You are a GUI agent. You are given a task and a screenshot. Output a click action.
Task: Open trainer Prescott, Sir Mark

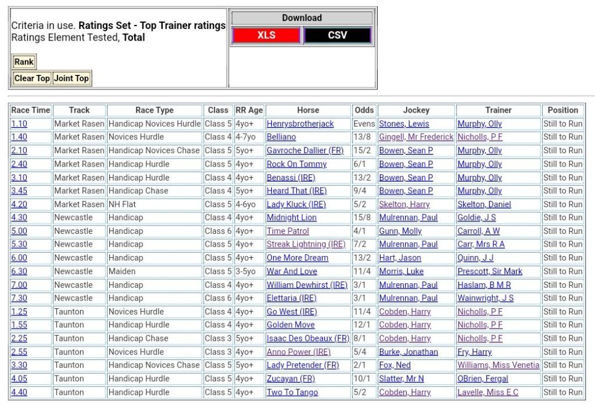tap(489, 271)
